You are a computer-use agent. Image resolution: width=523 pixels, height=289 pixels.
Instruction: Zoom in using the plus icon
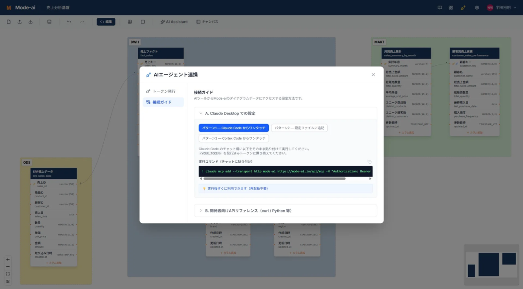coord(7,259)
